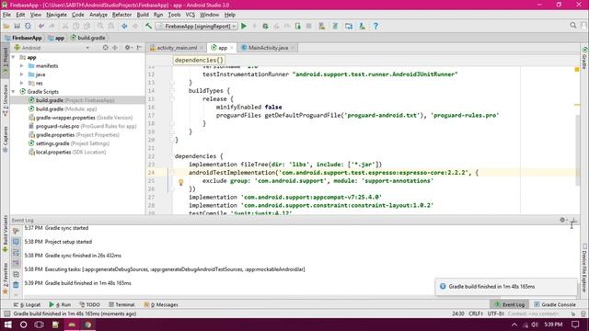Image resolution: width=589 pixels, height=331 pixels.
Task: Expand the java folder
Action: click(x=22, y=74)
